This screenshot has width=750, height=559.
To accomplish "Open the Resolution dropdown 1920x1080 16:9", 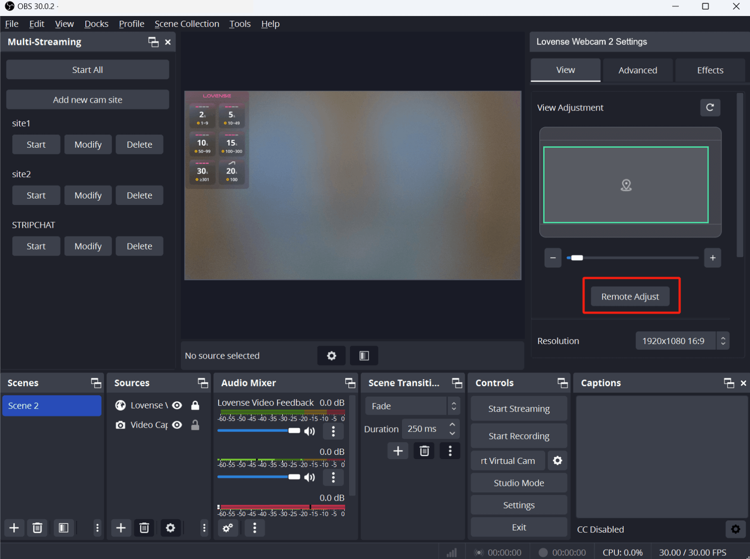I will [x=682, y=341].
